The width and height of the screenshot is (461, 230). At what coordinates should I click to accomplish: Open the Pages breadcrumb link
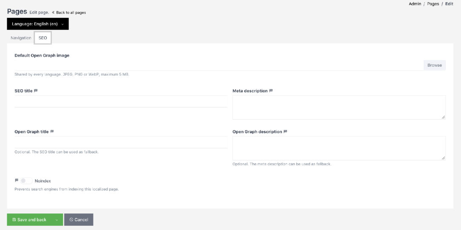click(433, 4)
